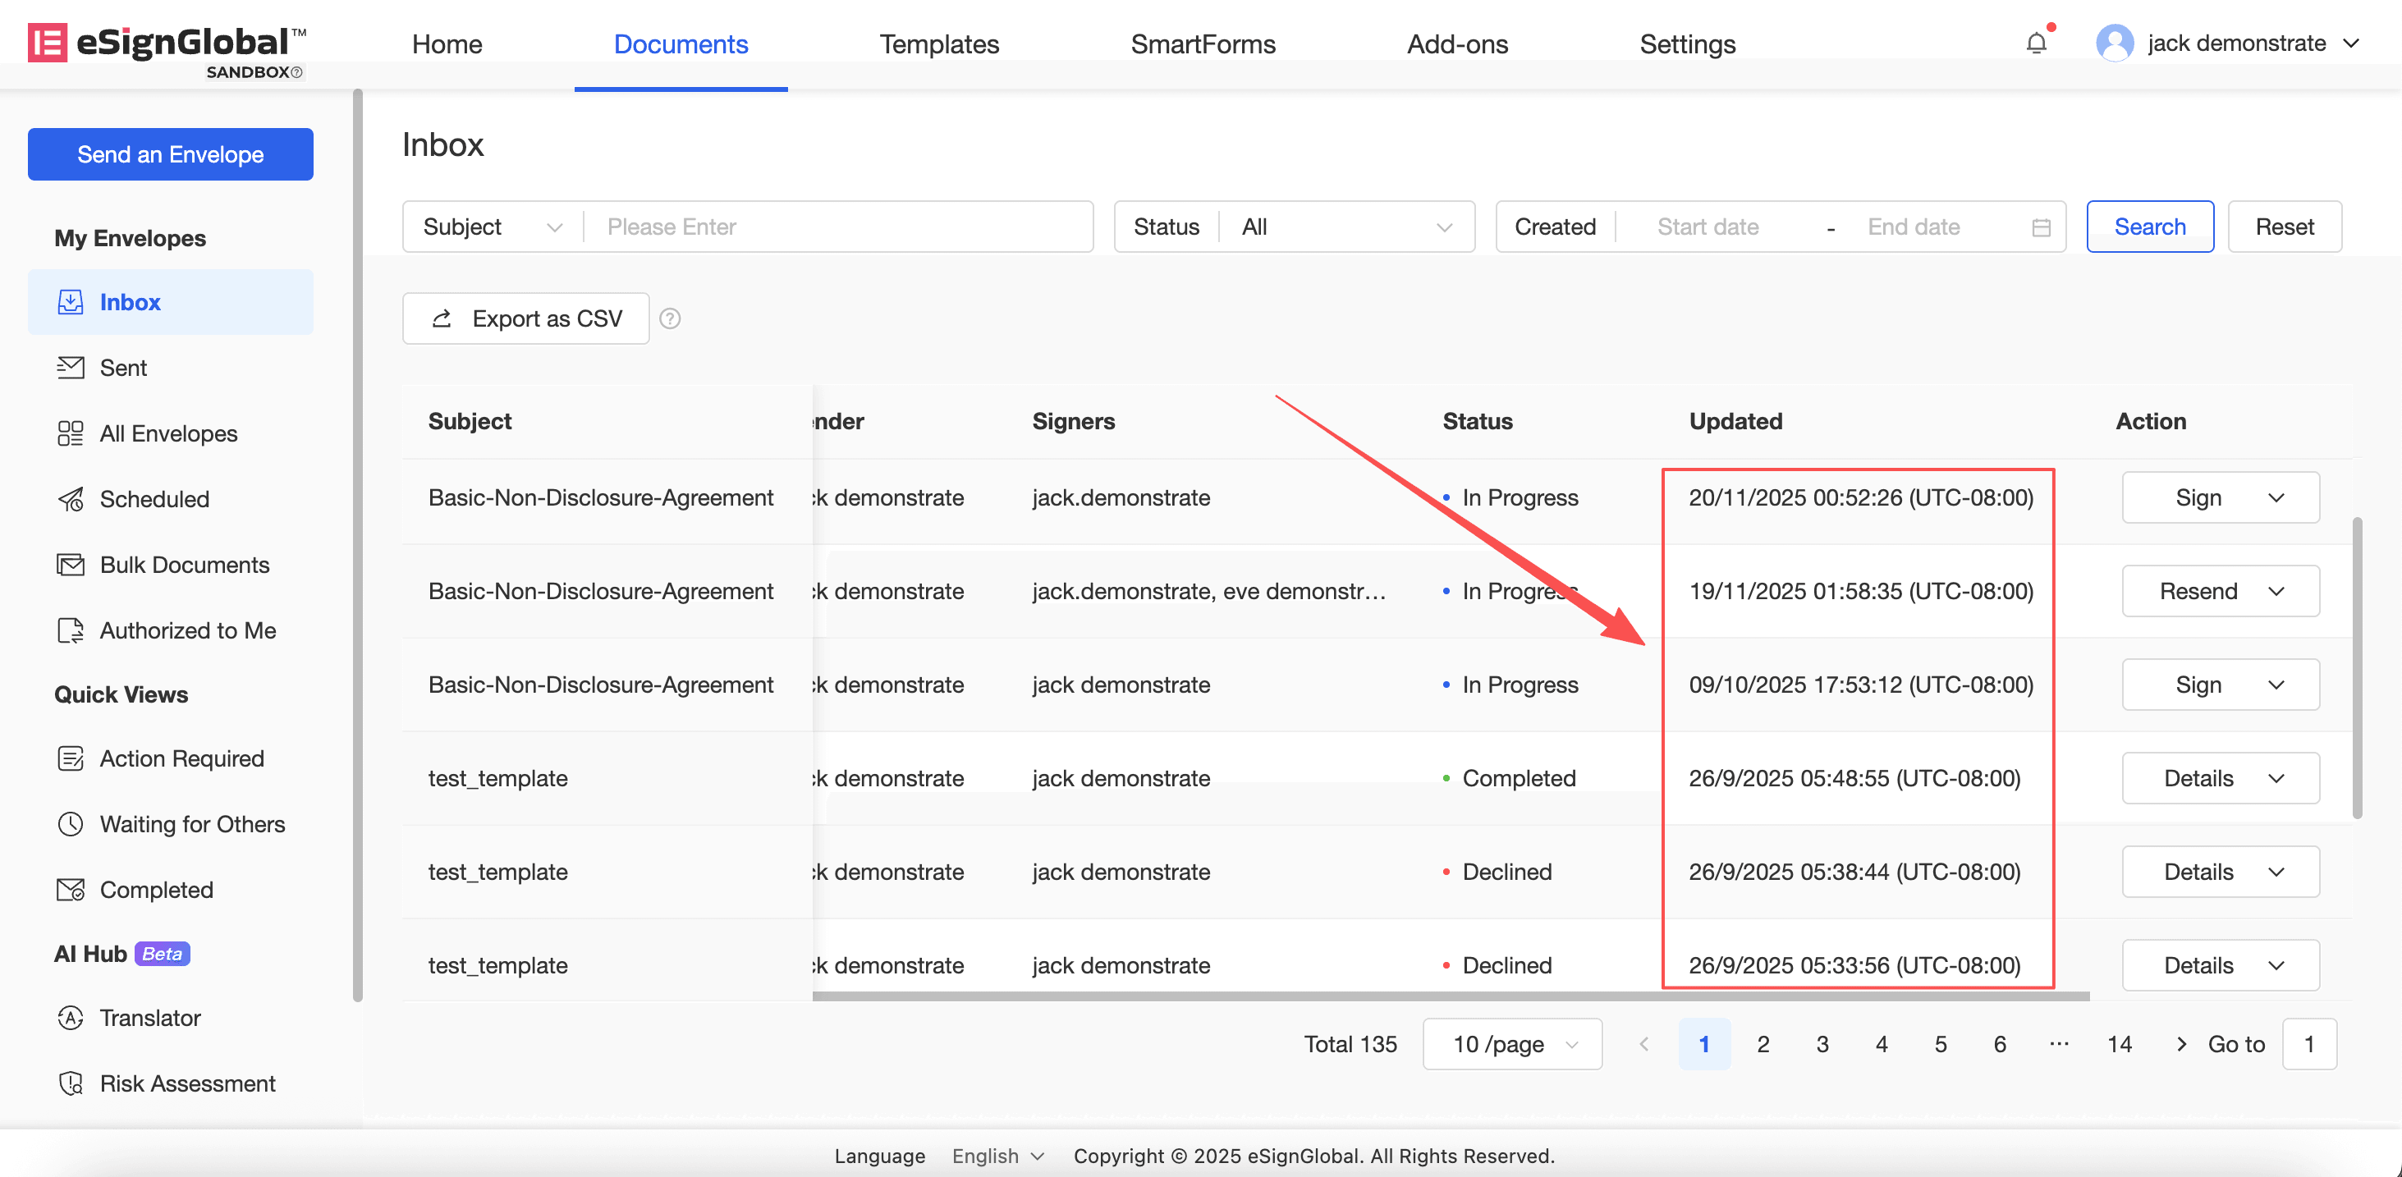This screenshot has height=1177, width=2402.
Task: Open the AI Translator tool
Action: point(150,1018)
